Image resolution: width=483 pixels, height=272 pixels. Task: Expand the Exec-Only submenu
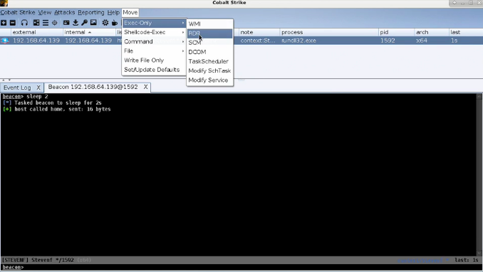click(155, 23)
